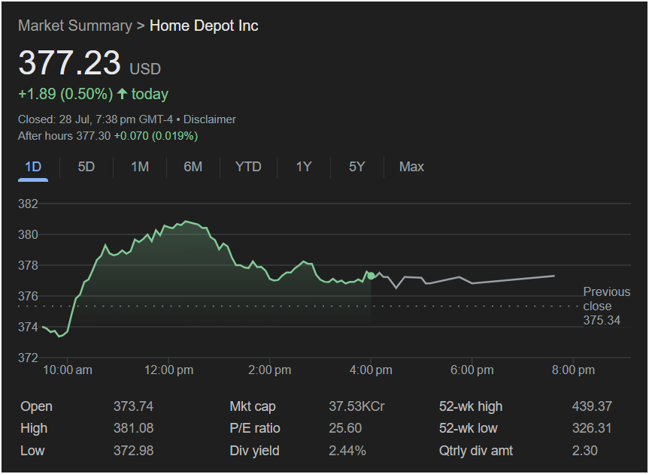Click the 4:00 pm axis label
This screenshot has width=649, height=474.
click(x=371, y=370)
